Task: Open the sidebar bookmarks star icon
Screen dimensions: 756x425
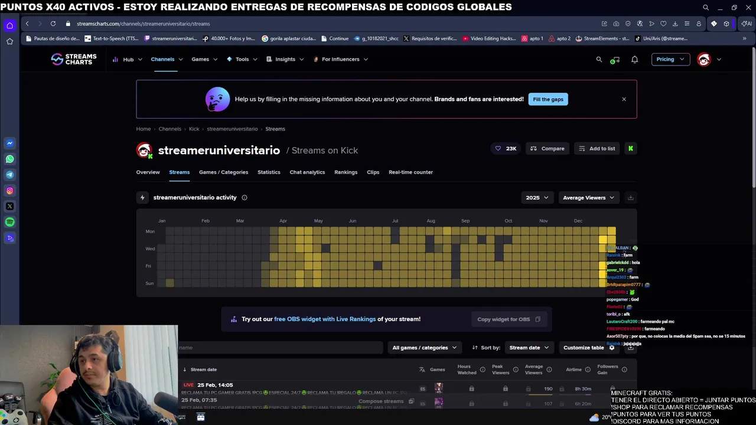Action: (x=9, y=41)
